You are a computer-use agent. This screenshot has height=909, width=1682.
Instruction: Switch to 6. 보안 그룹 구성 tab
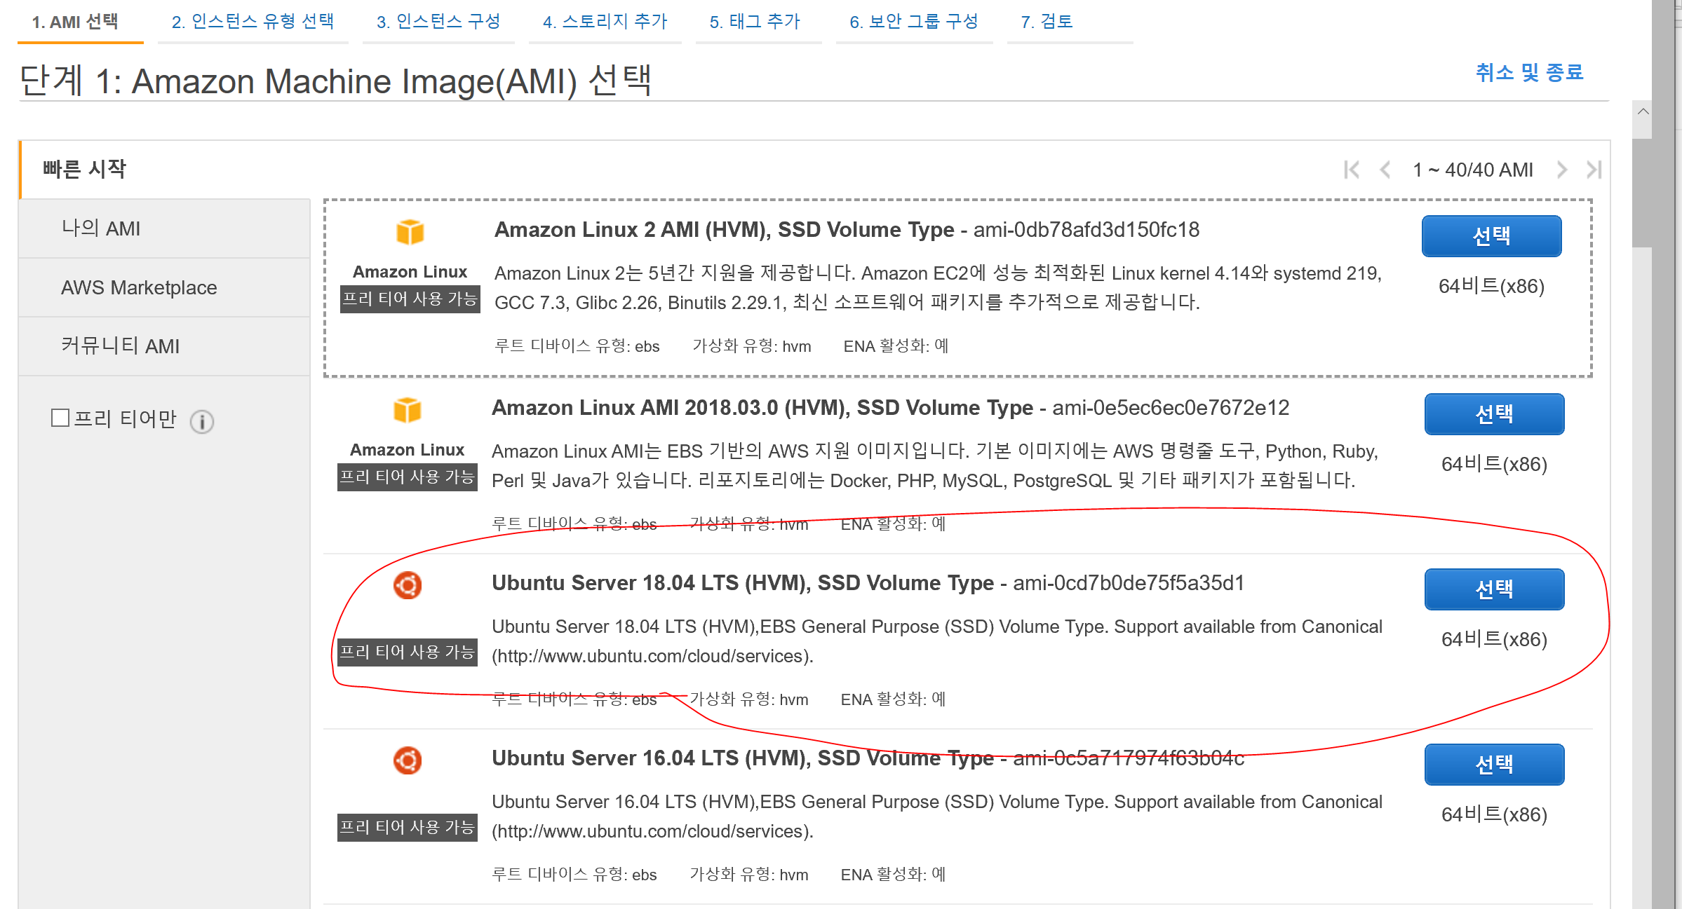(913, 22)
